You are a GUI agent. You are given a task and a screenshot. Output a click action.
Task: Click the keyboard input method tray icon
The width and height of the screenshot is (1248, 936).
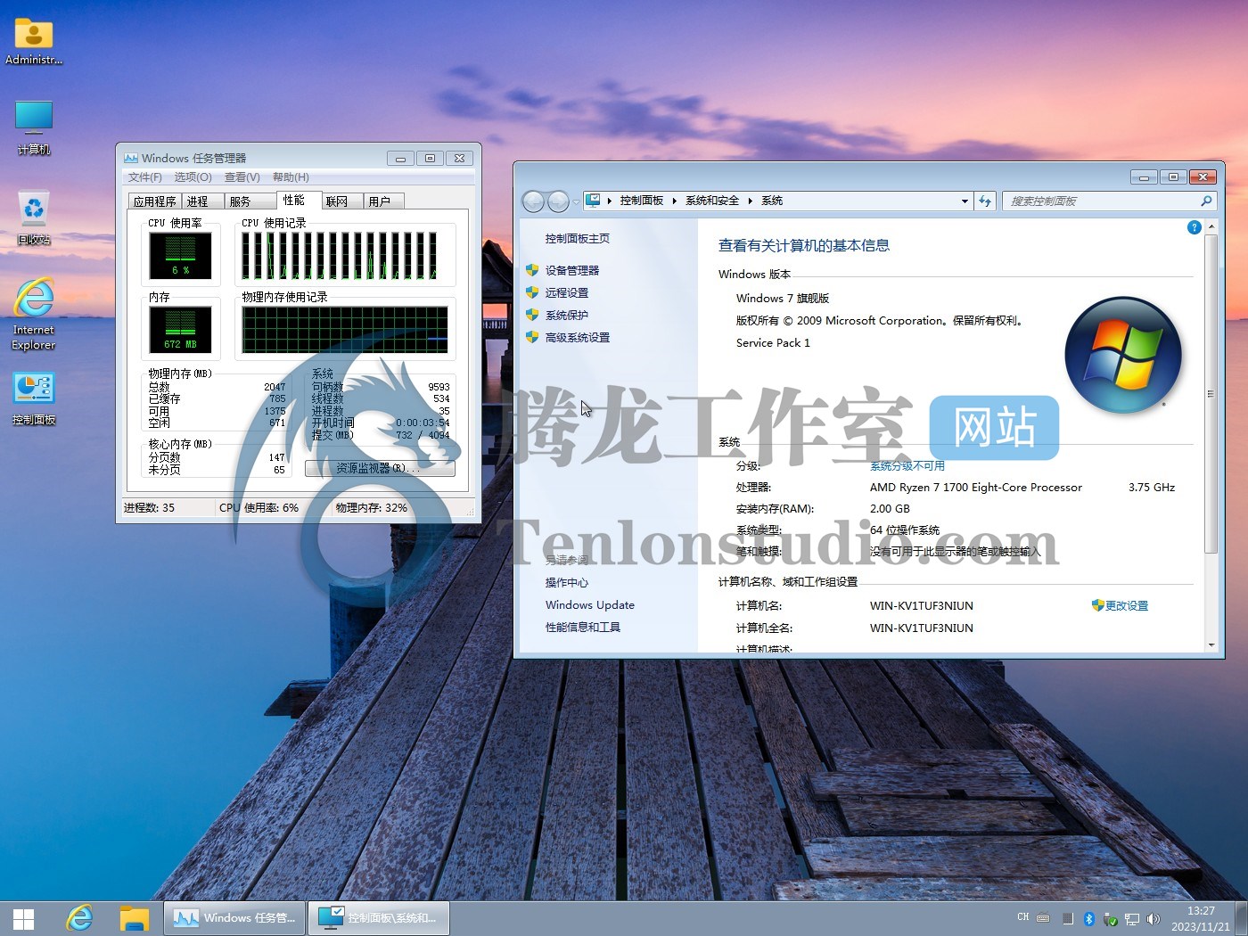pos(1043,918)
